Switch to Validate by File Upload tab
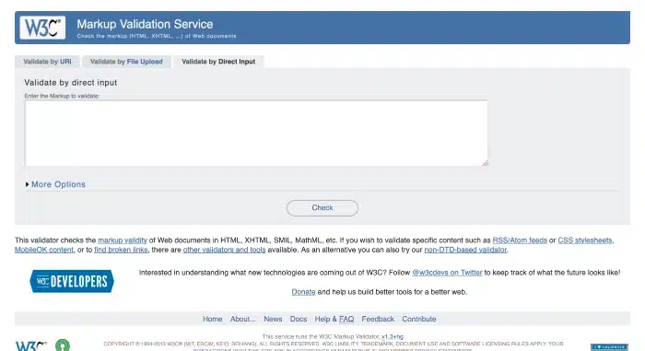The width and height of the screenshot is (645, 351). 126,62
